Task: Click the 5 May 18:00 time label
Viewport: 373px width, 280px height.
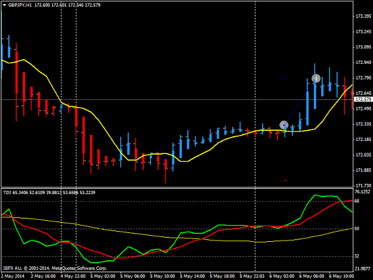Action: click(222, 276)
